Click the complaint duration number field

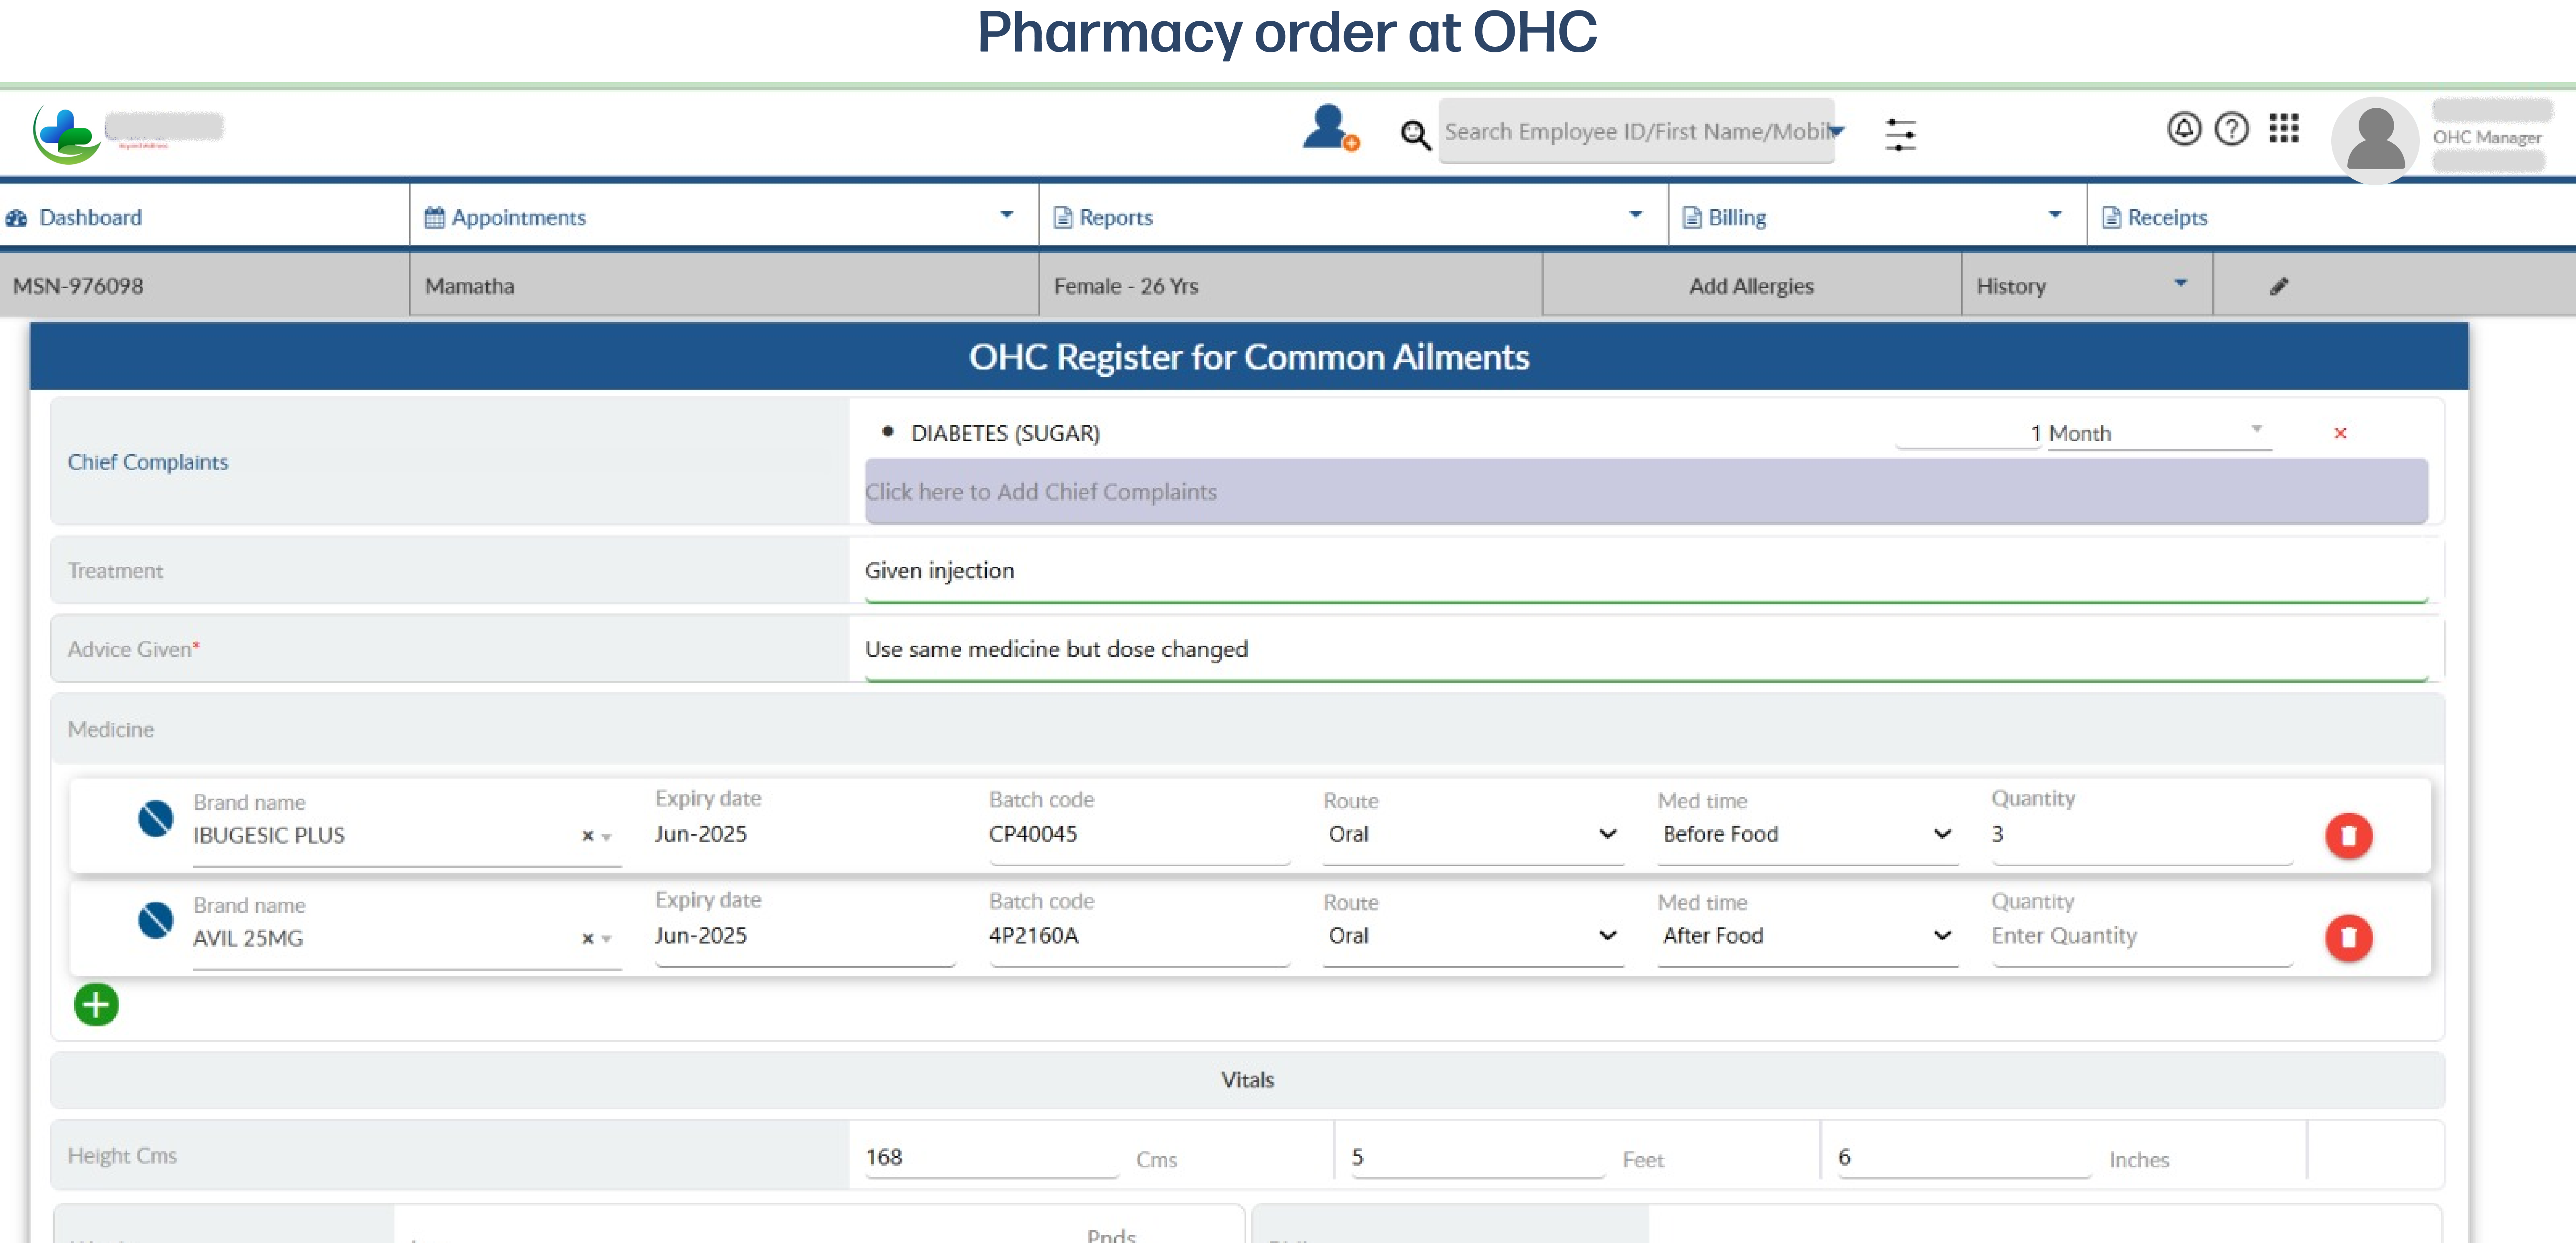pyautogui.click(x=1967, y=433)
